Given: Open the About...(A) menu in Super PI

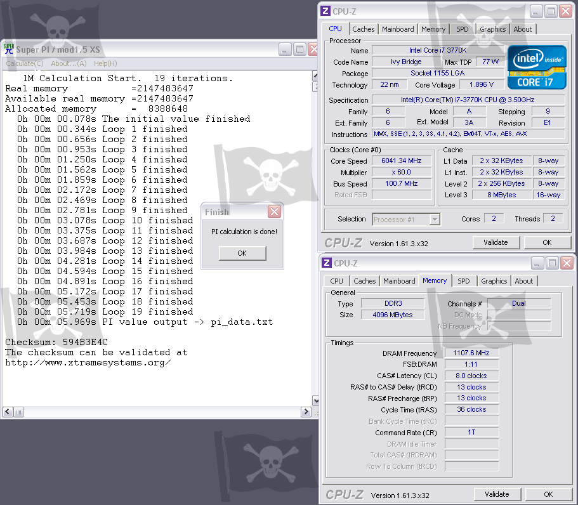Looking at the screenshot, I should (x=69, y=63).
